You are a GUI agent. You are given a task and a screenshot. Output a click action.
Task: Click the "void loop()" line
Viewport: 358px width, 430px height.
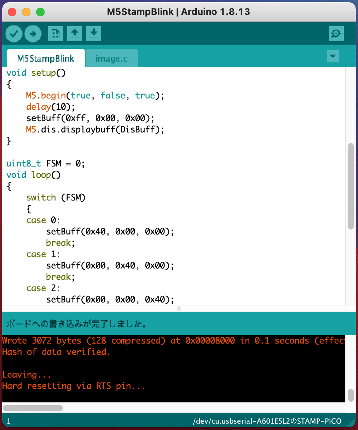pyautogui.click(x=34, y=175)
